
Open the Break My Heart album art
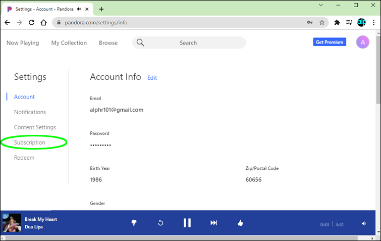tap(12, 223)
